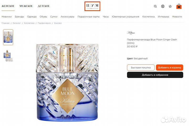
Task: Open the Ювелирные украшения menu
Action: pos(125,17)
